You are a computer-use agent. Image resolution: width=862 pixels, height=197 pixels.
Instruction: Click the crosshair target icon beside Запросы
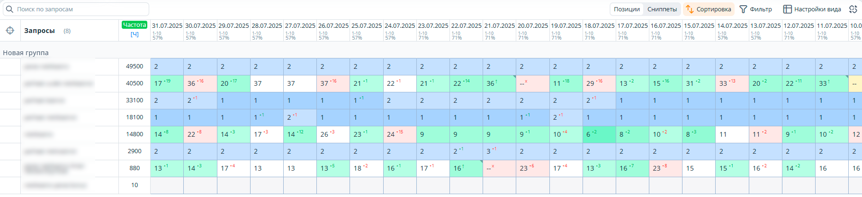[10, 31]
